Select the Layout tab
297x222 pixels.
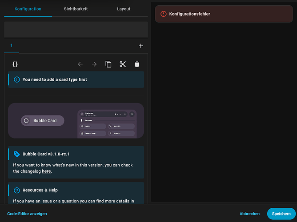point(124,9)
